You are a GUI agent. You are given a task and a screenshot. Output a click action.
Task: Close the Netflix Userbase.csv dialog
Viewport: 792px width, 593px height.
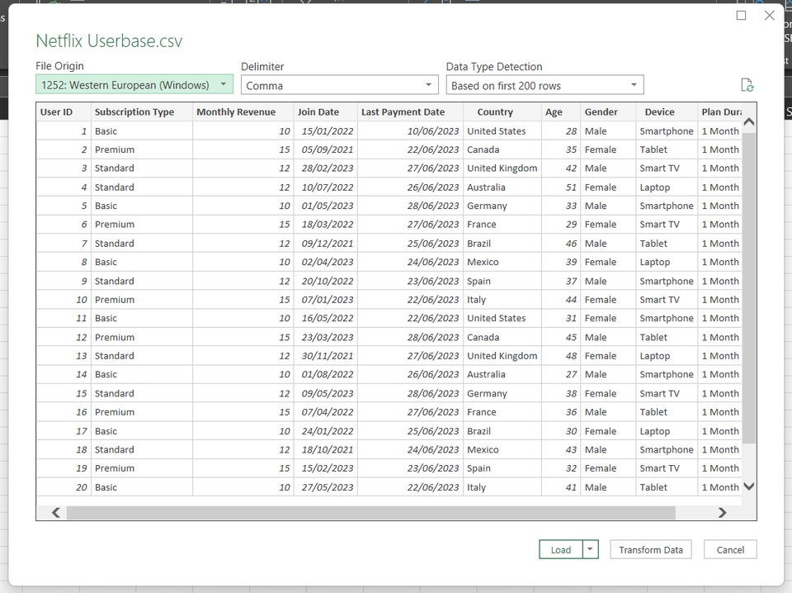point(769,15)
